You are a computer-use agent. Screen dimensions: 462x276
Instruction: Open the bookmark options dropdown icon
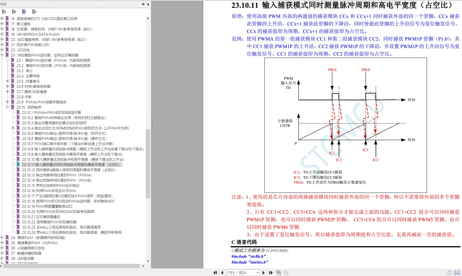click(x=34, y=12)
